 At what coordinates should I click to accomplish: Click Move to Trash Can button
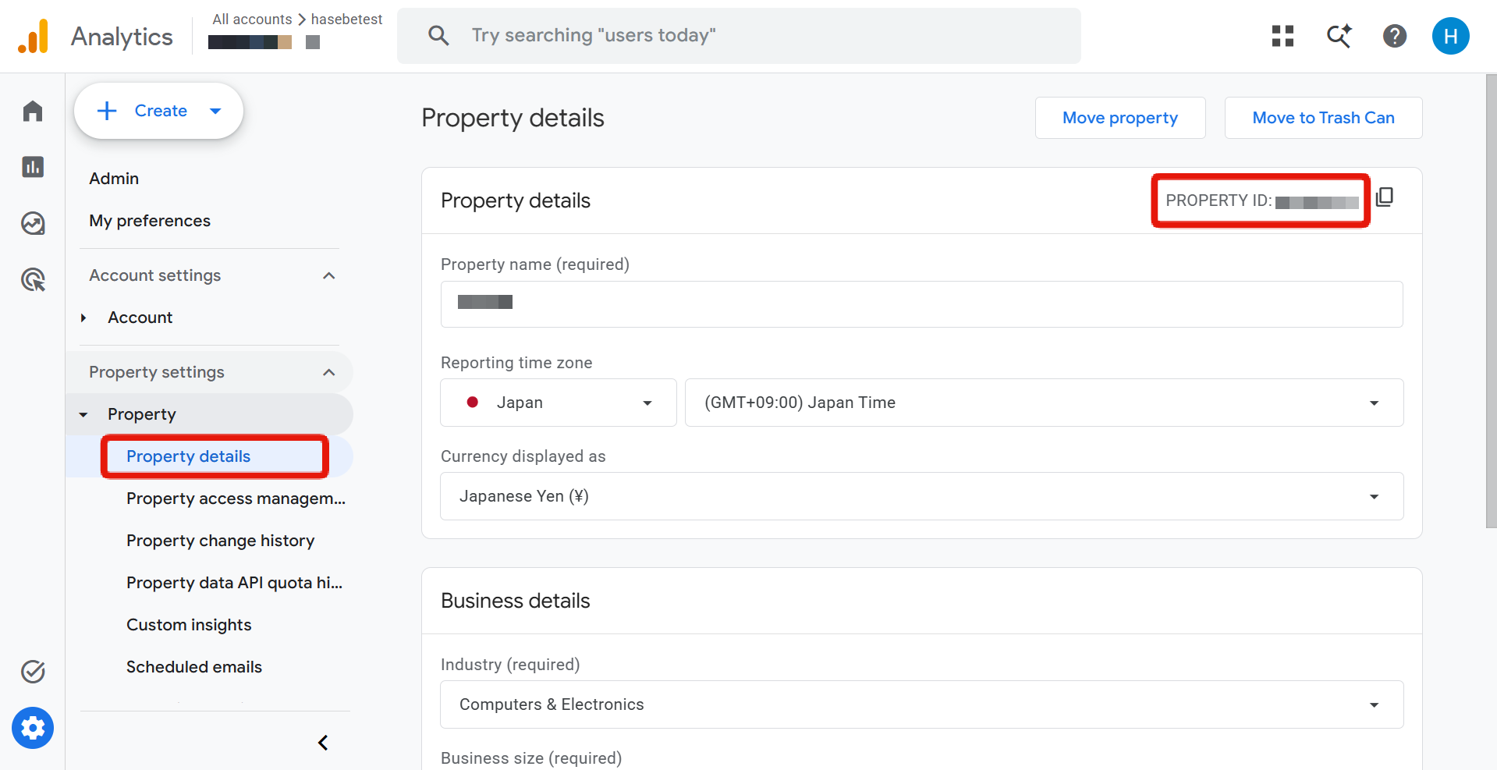(1324, 118)
